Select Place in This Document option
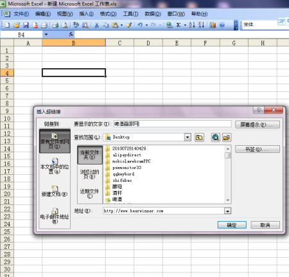Screen dimensions: 289x277 (55, 166)
